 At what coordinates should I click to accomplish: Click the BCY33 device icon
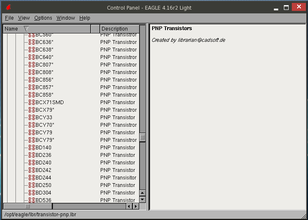[32, 118]
